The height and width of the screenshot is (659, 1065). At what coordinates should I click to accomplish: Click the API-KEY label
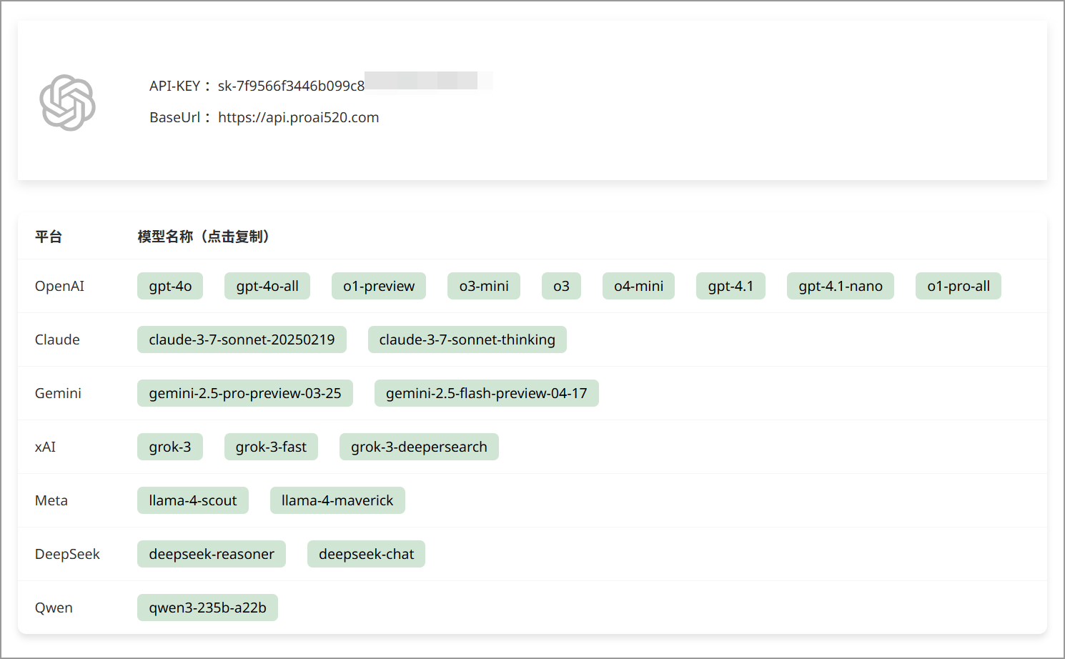(x=175, y=86)
